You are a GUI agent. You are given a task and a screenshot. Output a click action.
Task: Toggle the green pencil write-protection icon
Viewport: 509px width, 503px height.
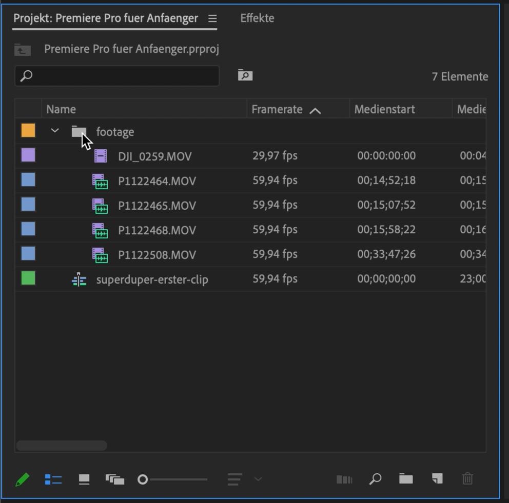(22, 480)
